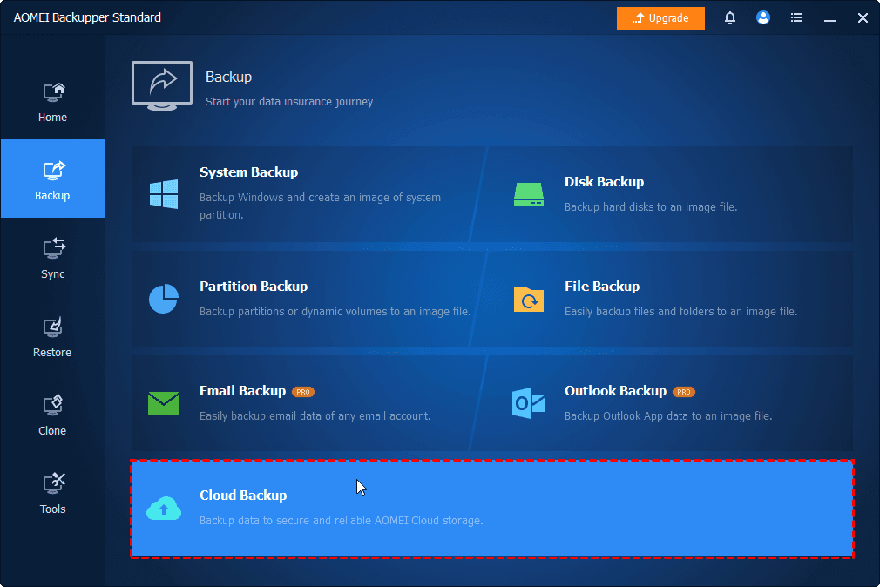Open the menu list icon
Image resolution: width=880 pixels, height=587 pixels.
tap(796, 18)
